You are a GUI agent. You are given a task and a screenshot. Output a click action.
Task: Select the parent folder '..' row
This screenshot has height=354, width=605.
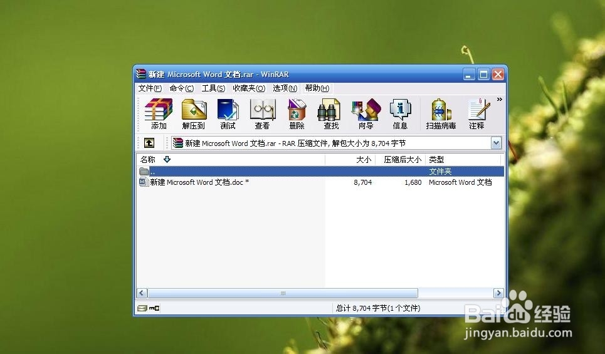pos(320,171)
